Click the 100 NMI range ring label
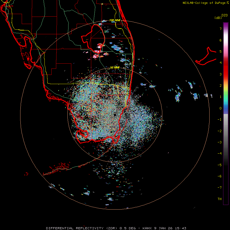 (115, 20)
